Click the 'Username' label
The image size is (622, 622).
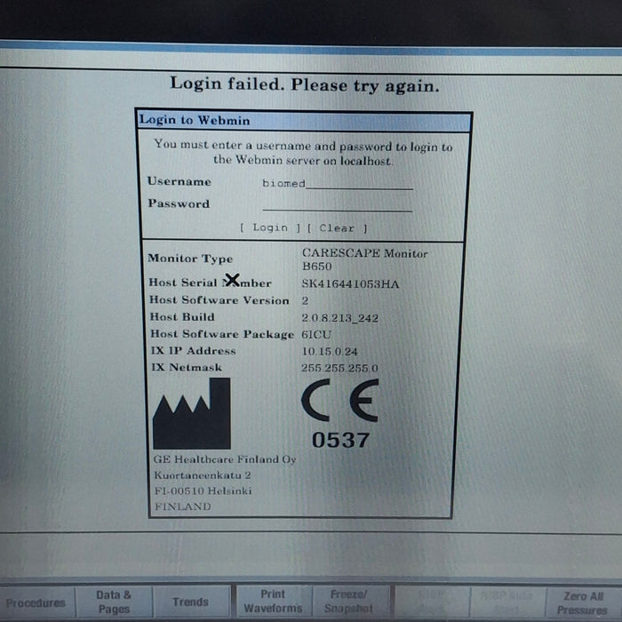click(x=179, y=181)
